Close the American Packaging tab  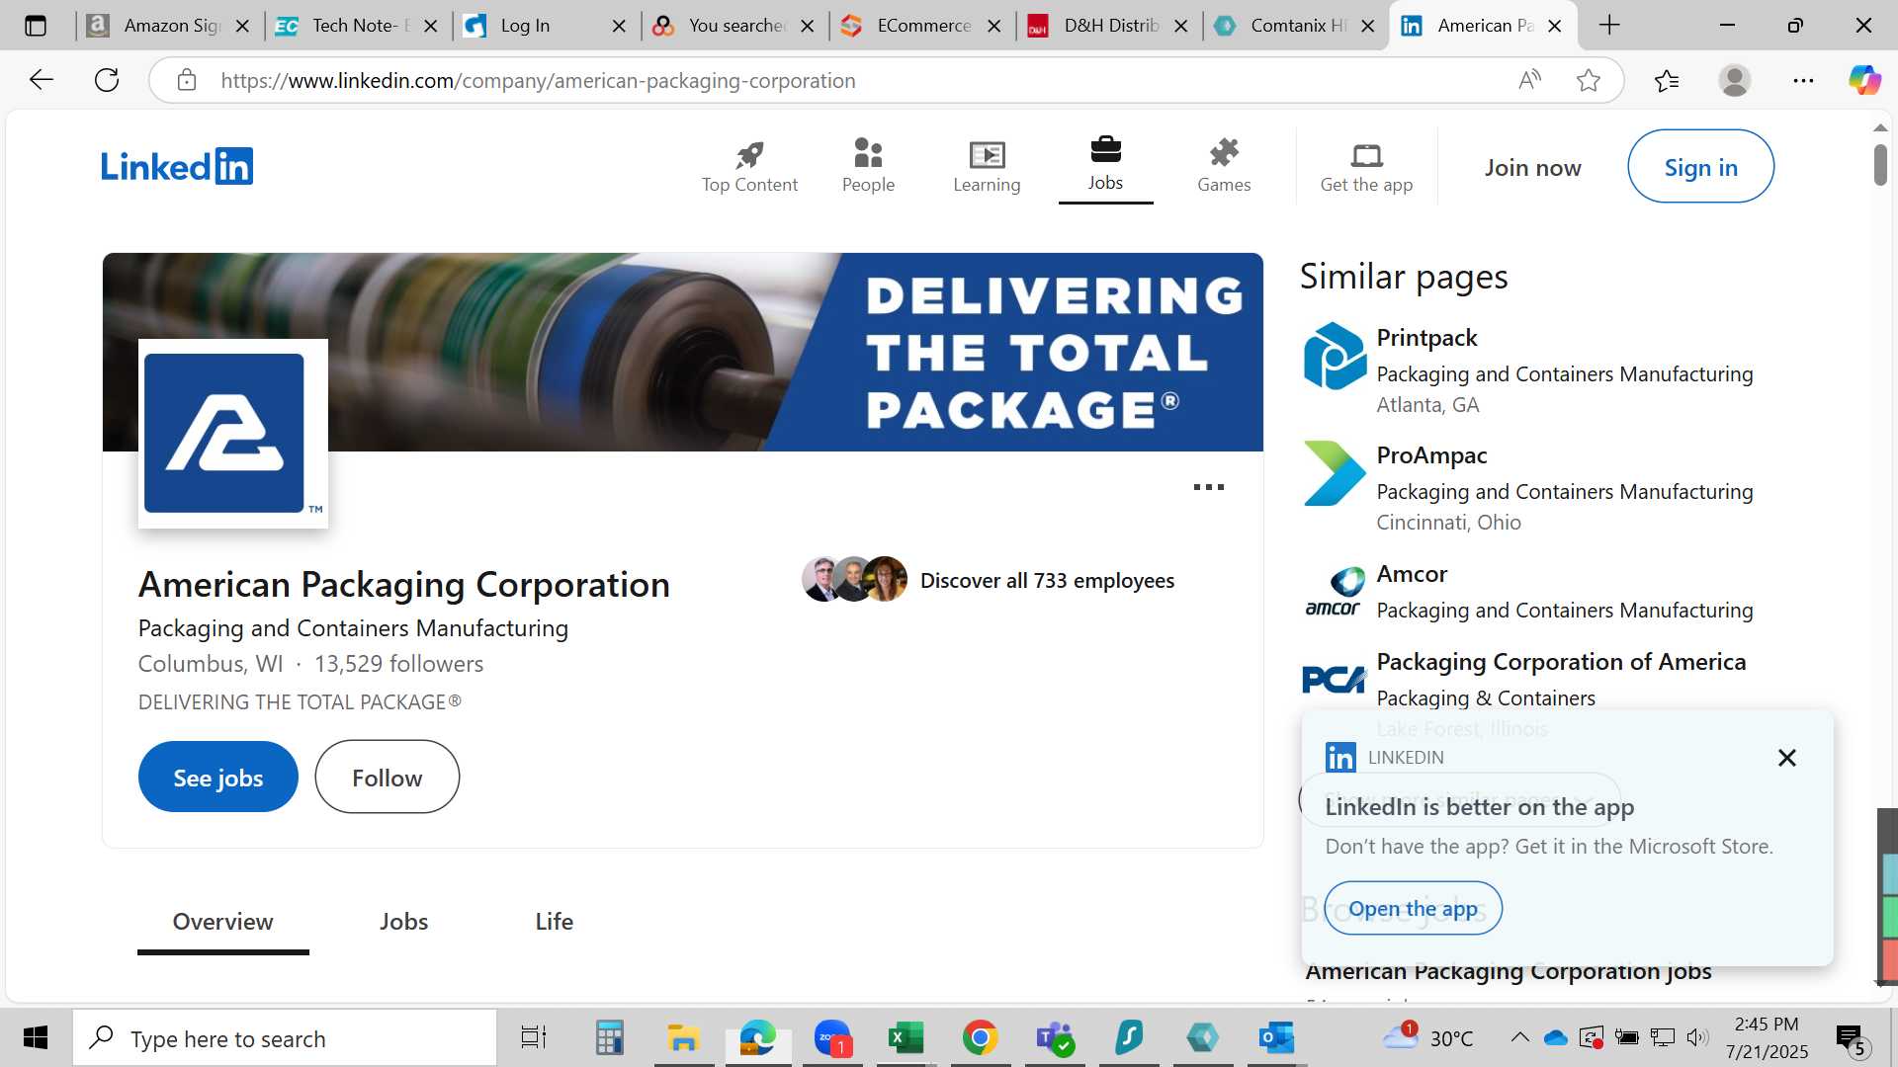coord(1554,26)
